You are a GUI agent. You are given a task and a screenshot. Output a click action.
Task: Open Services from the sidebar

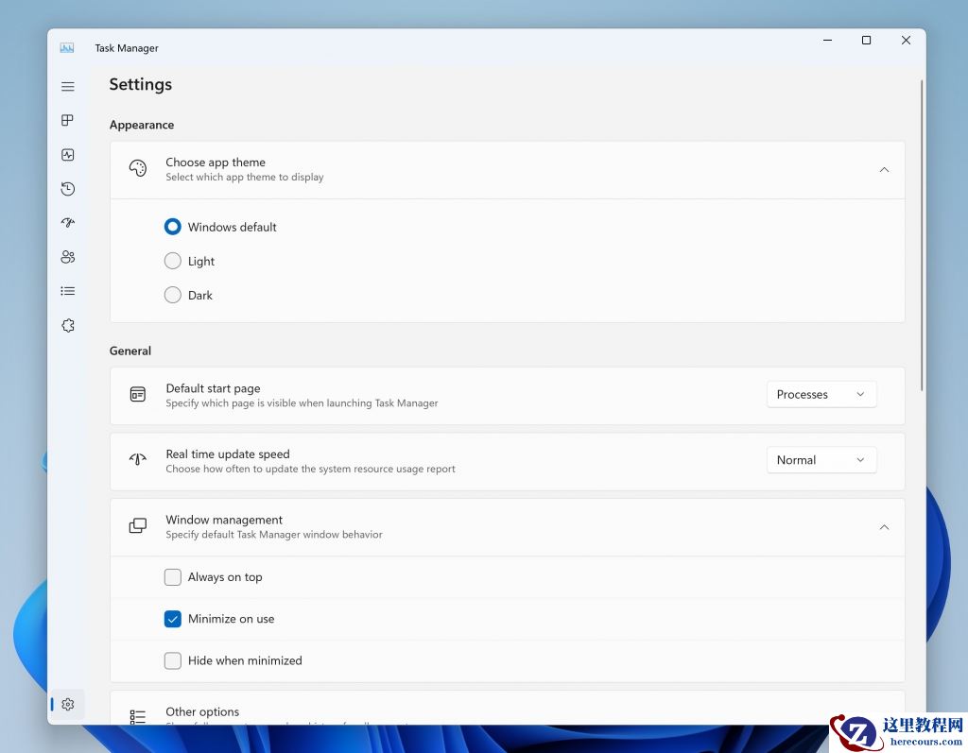67,324
